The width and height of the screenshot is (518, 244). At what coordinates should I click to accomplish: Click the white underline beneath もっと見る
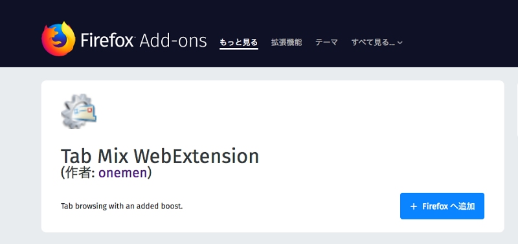[238, 49]
